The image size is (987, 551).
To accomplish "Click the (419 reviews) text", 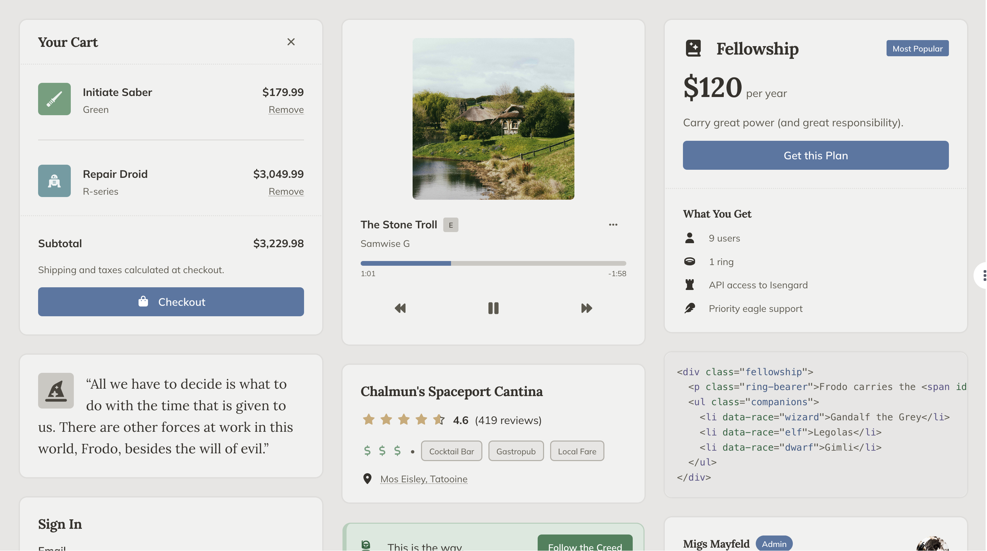I will [x=508, y=420].
